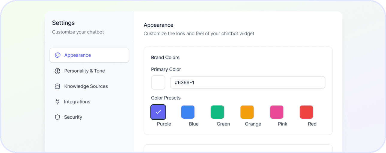This screenshot has width=386, height=153.
Task: Click the Blue preset label
Action: click(194, 124)
